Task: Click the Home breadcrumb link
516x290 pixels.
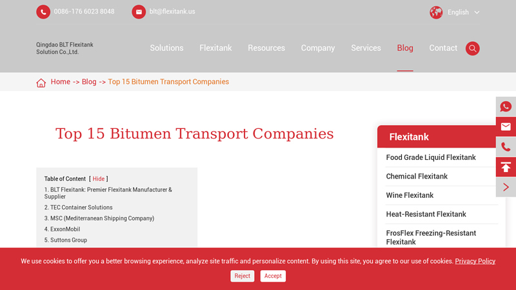Action: click(60, 82)
